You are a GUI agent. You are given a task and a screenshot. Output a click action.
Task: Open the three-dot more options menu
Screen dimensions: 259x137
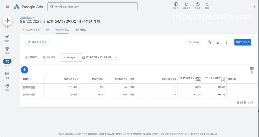tap(226, 42)
